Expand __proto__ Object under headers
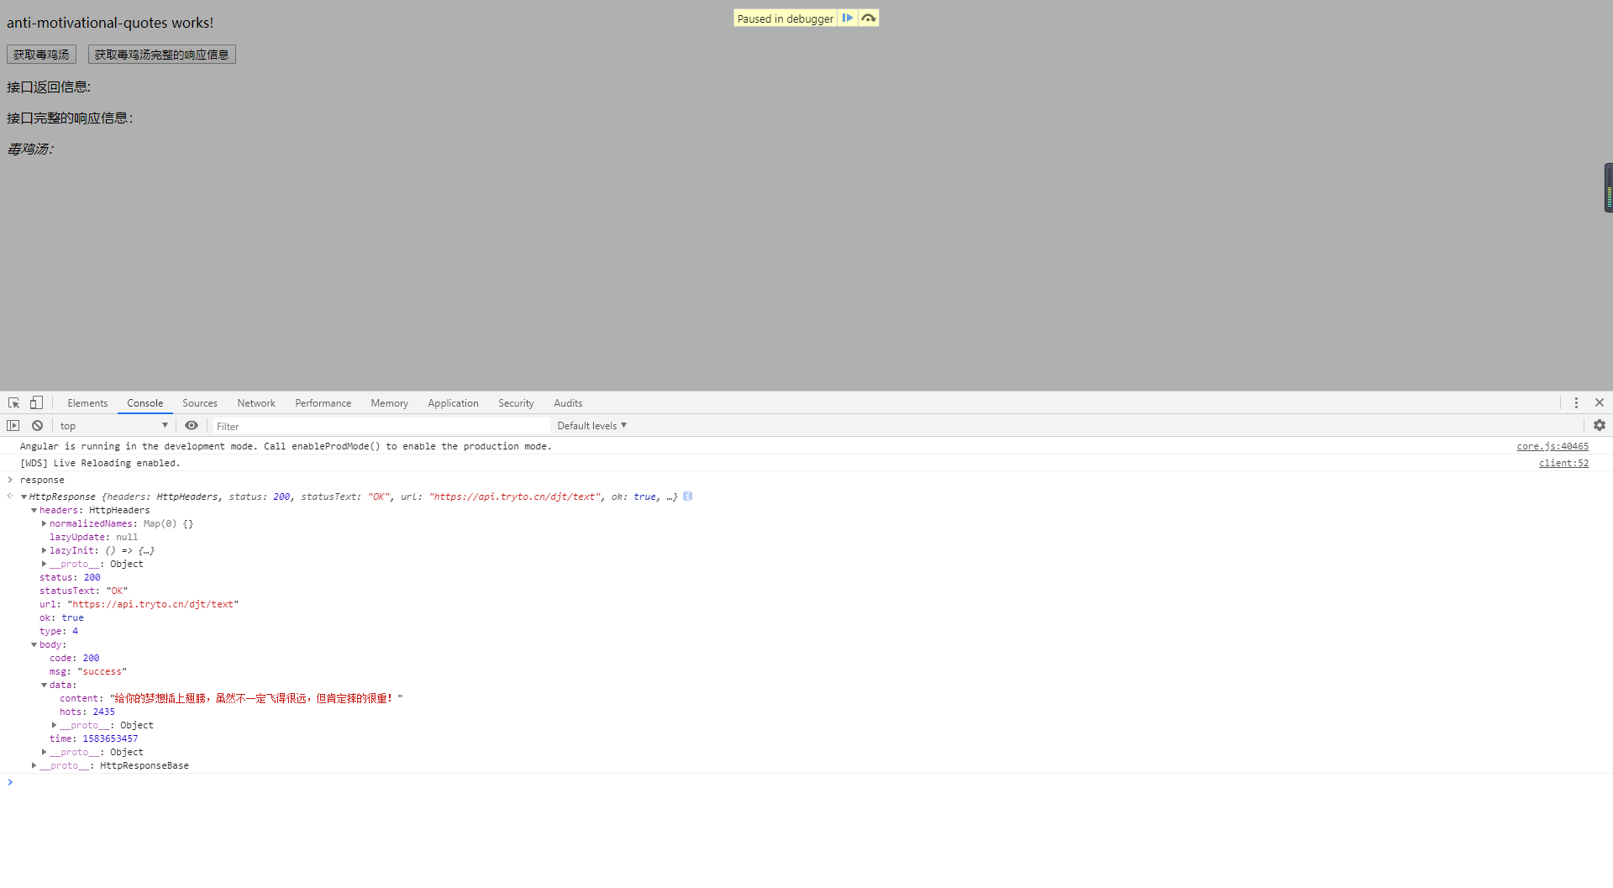This screenshot has height=888, width=1613. (x=44, y=564)
